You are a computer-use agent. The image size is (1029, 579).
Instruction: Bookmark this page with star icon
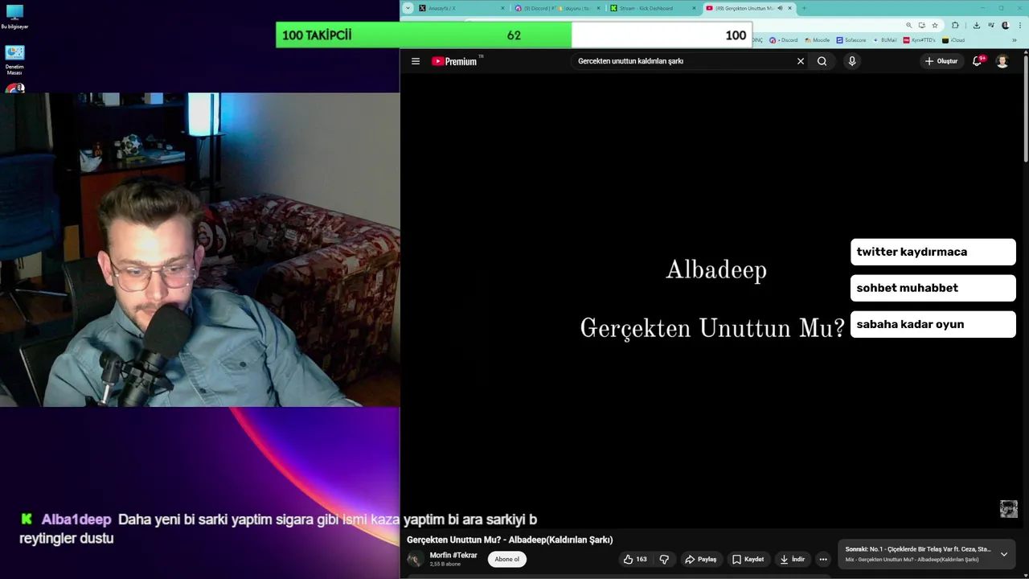(x=935, y=25)
